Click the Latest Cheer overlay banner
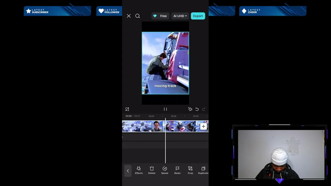This screenshot has width=331, height=186. coord(273,11)
